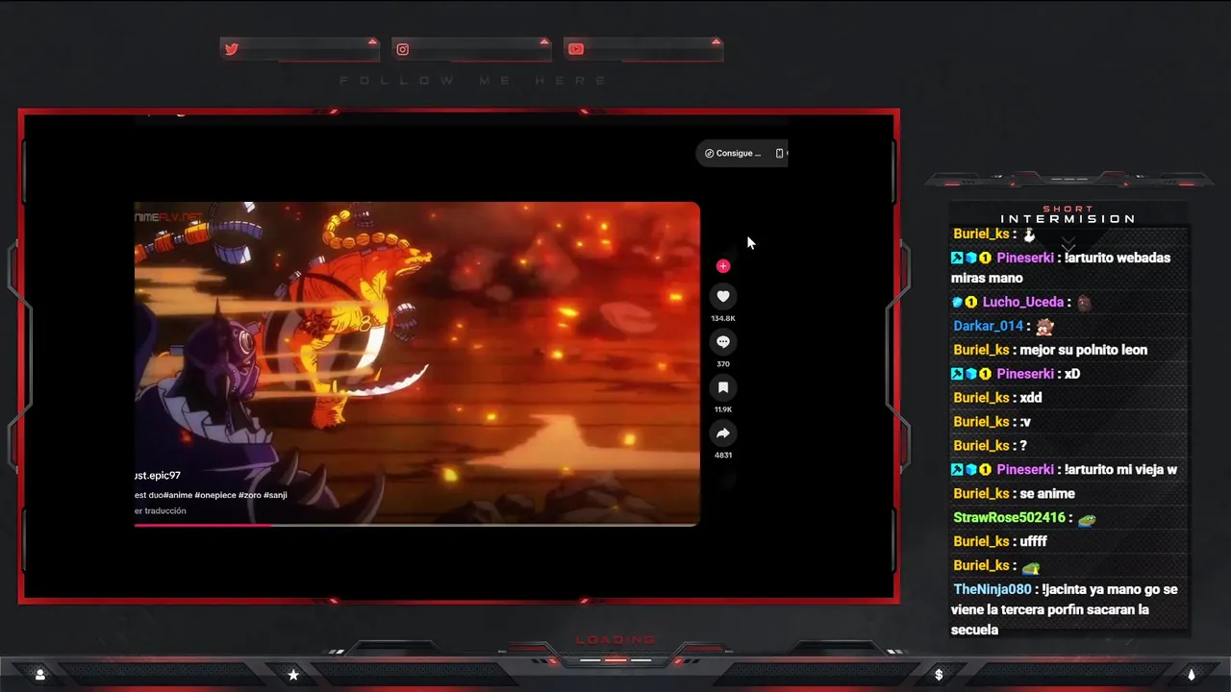Image resolution: width=1231 pixels, height=692 pixels.
Task: Open the ust.epic97 creator profile name
Action: point(158,476)
